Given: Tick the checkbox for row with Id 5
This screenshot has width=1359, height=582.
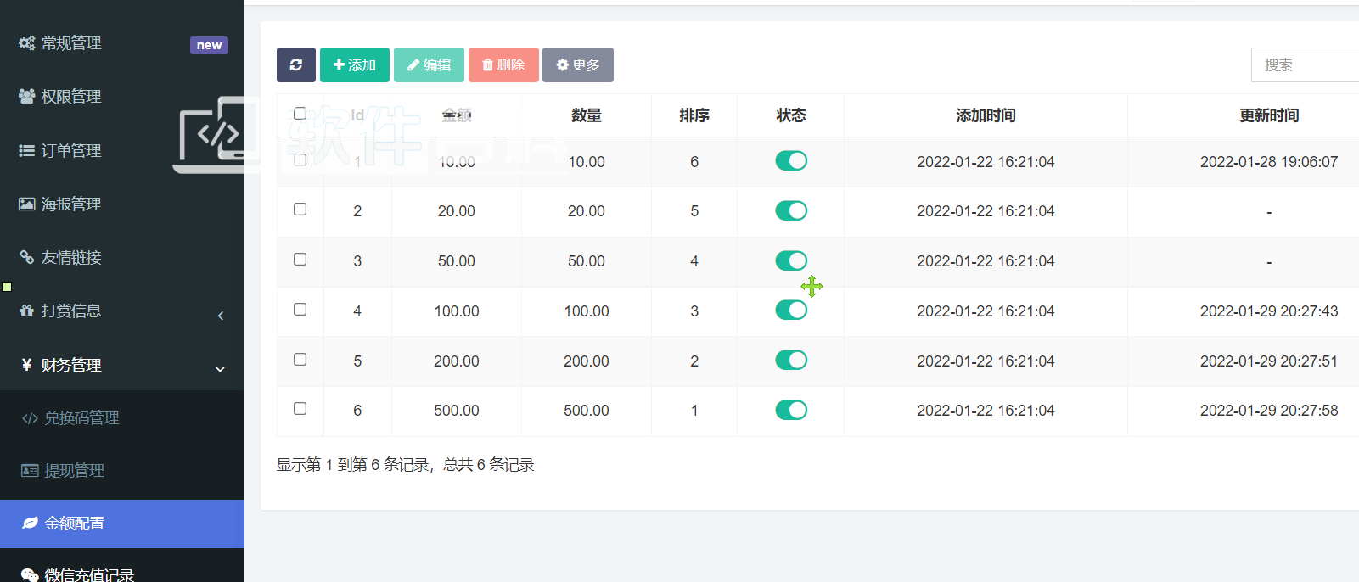Looking at the screenshot, I should 300,360.
